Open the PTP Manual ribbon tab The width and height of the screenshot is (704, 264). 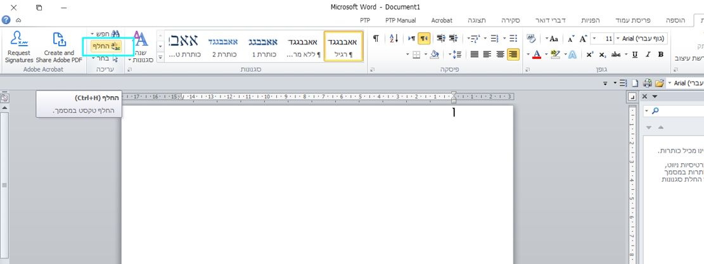click(400, 20)
